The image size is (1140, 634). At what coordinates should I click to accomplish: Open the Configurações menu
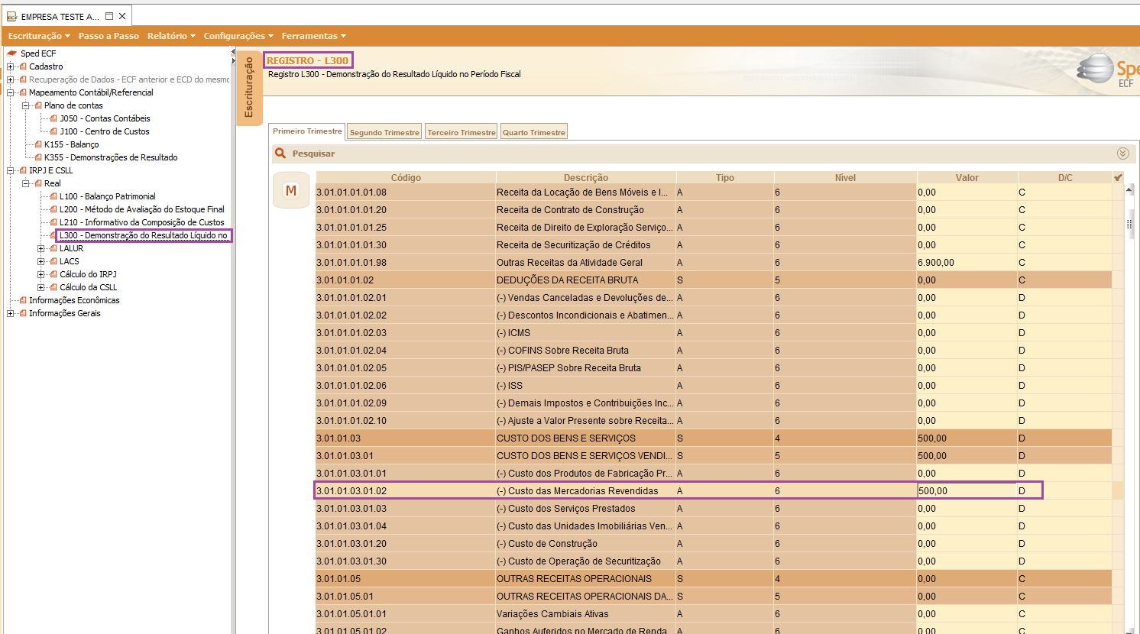coord(238,36)
